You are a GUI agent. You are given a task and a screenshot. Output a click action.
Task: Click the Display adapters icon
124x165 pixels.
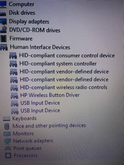pos(3,22)
